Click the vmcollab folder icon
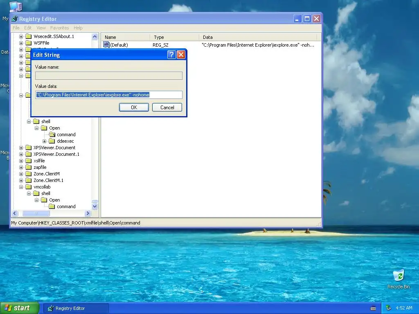Screen dimensions: 419x314 click(29, 187)
